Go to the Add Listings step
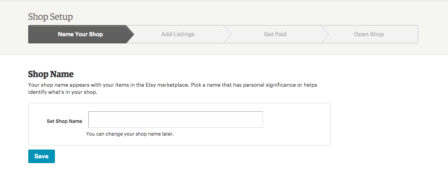Viewport: 448px width, 177px height. [x=177, y=34]
